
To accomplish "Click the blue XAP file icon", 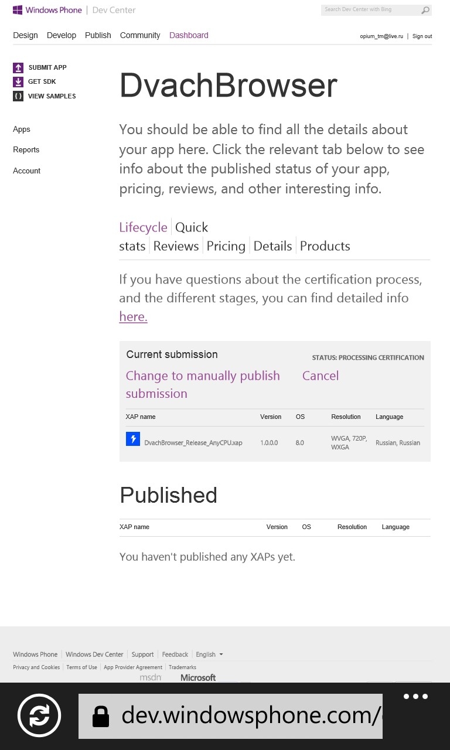I will pyautogui.click(x=133, y=439).
